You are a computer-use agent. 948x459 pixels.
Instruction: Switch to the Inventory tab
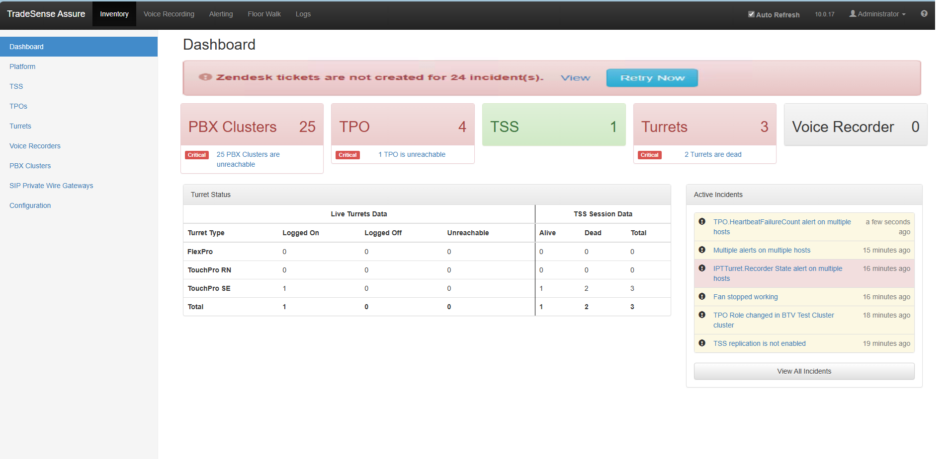(x=114, y=14)
